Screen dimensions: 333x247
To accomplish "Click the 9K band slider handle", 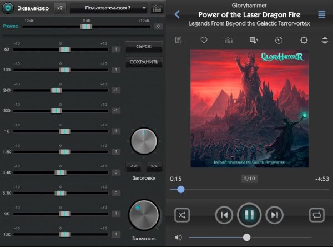I will (x=65, y=214).
